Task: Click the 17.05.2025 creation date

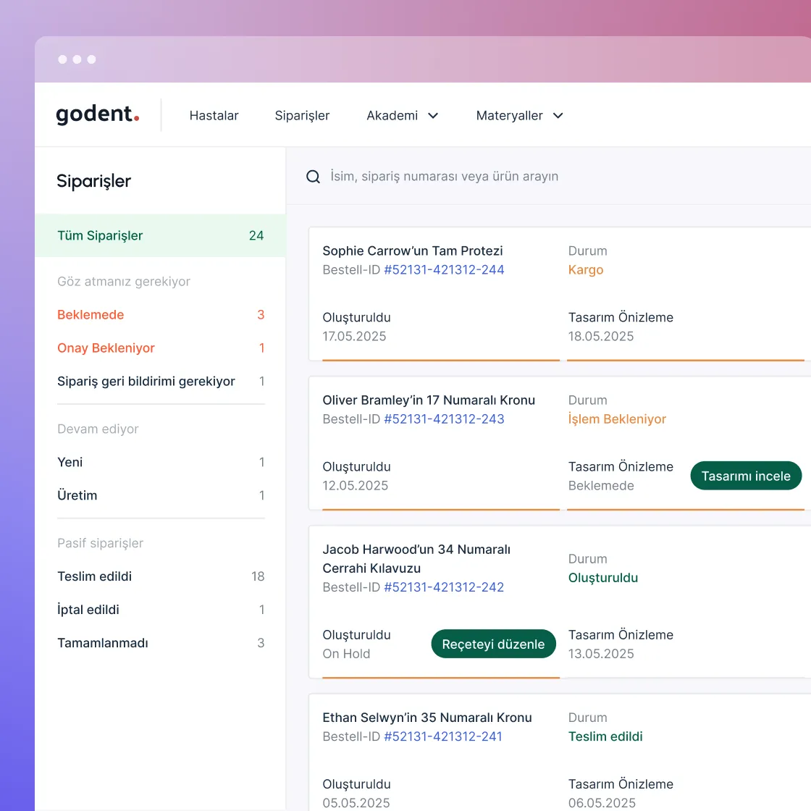Action: [x=354, y=336]
